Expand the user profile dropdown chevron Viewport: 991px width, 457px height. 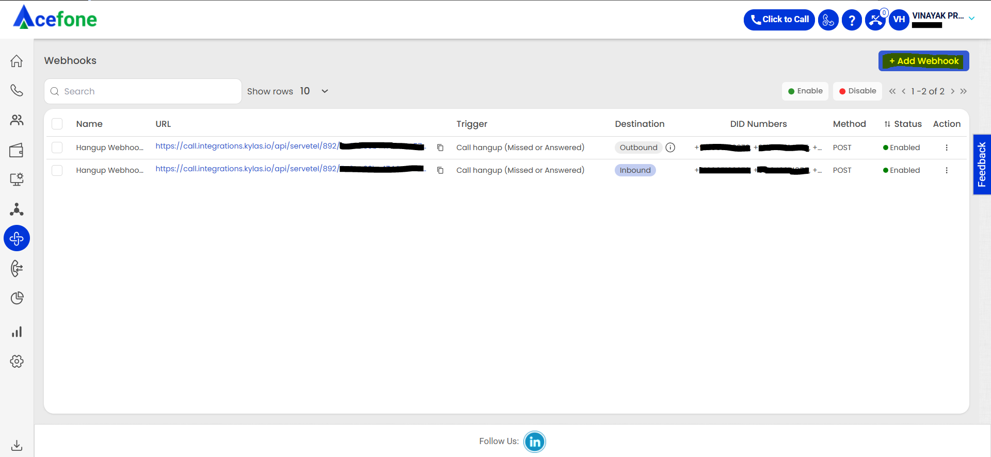click(x=971, y=19)
